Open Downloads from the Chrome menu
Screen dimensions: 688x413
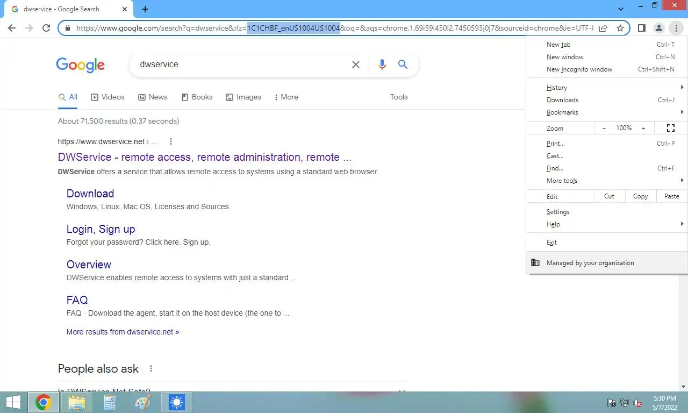tap(607, 100)
